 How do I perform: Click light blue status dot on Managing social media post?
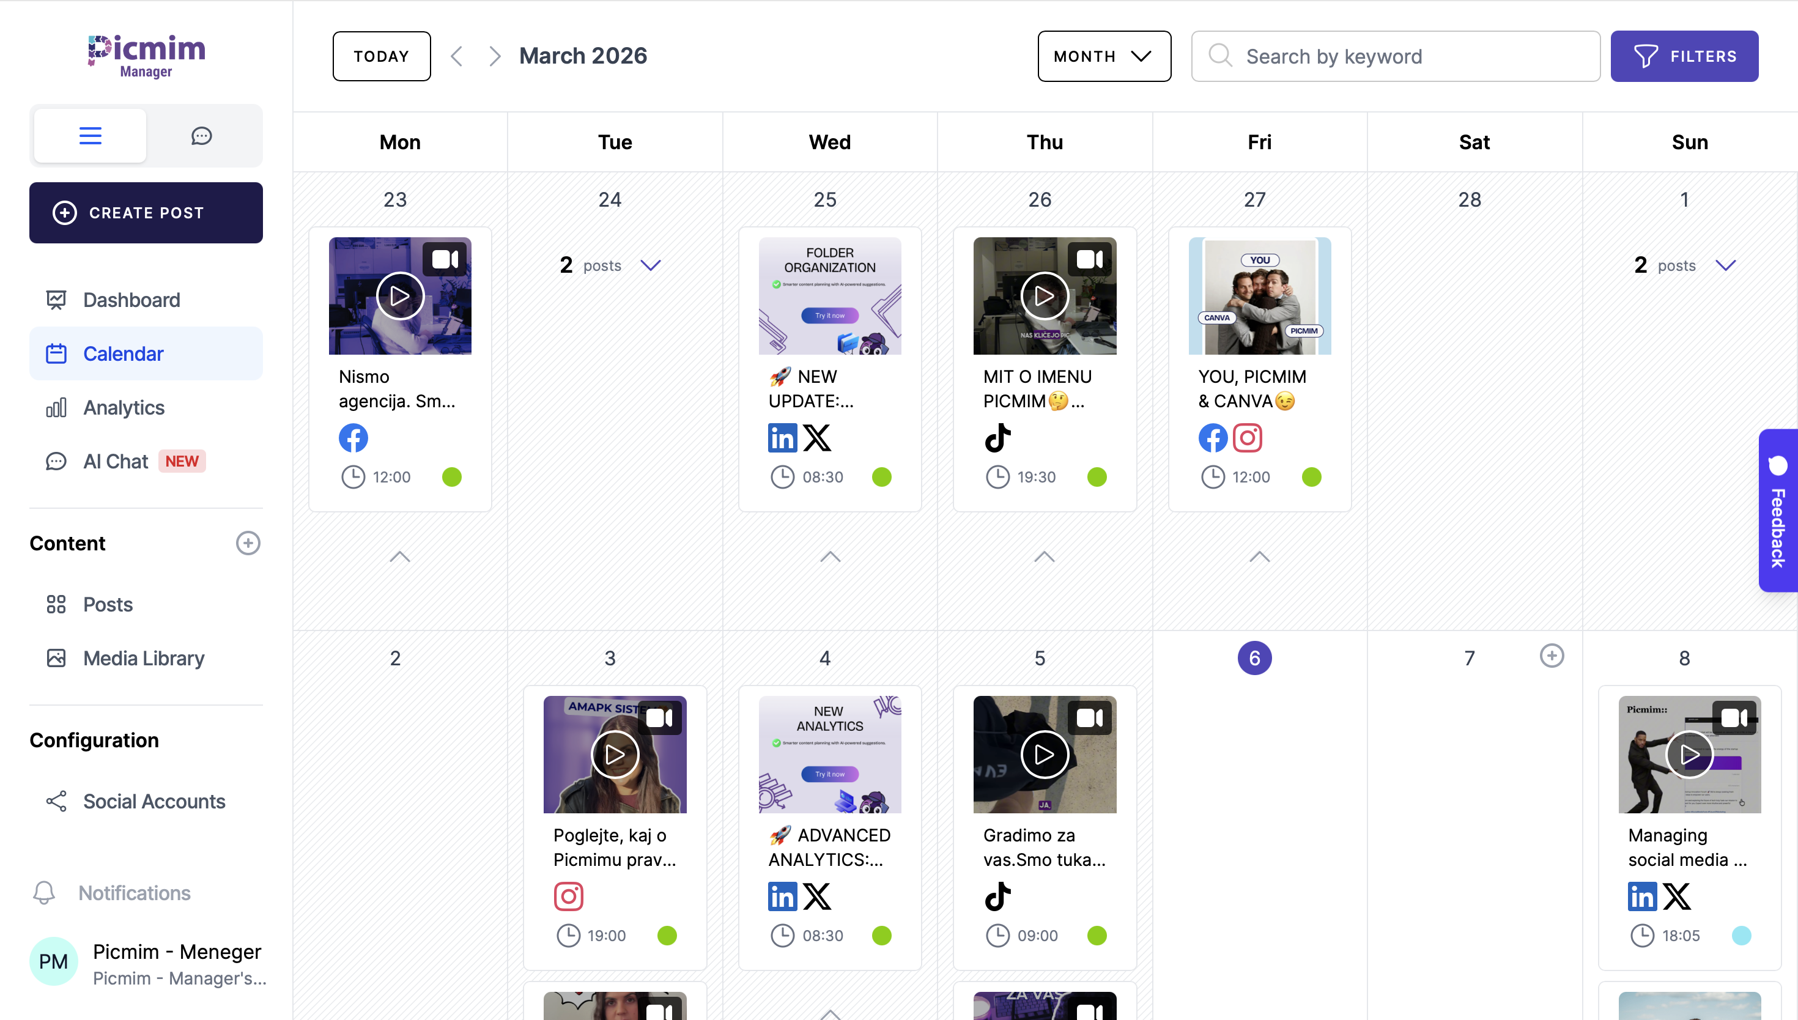point(1741,935)
